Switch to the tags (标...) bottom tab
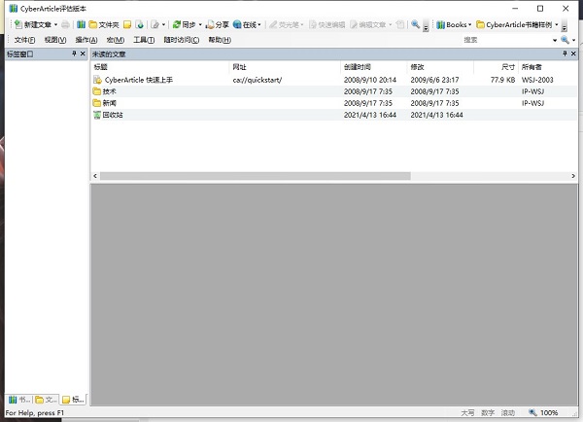Viewport: 583px width, 422px height. tap(73, 400)
